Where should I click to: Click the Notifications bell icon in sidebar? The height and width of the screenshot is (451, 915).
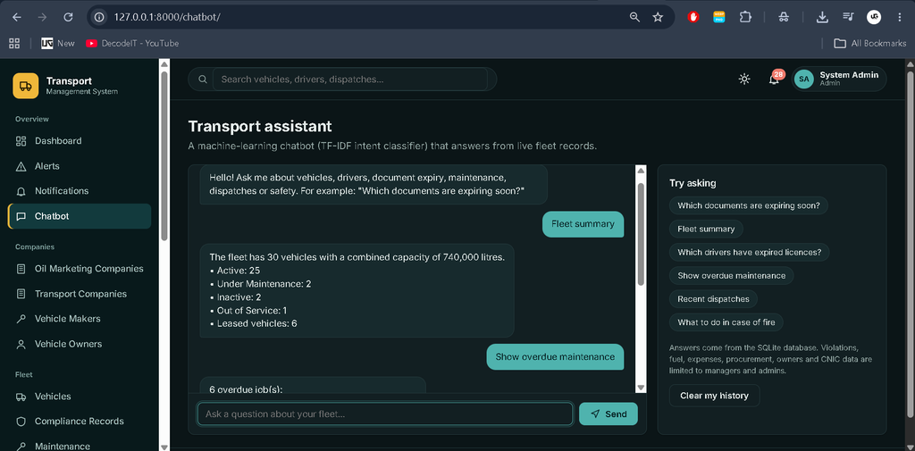tap(21, 191)
